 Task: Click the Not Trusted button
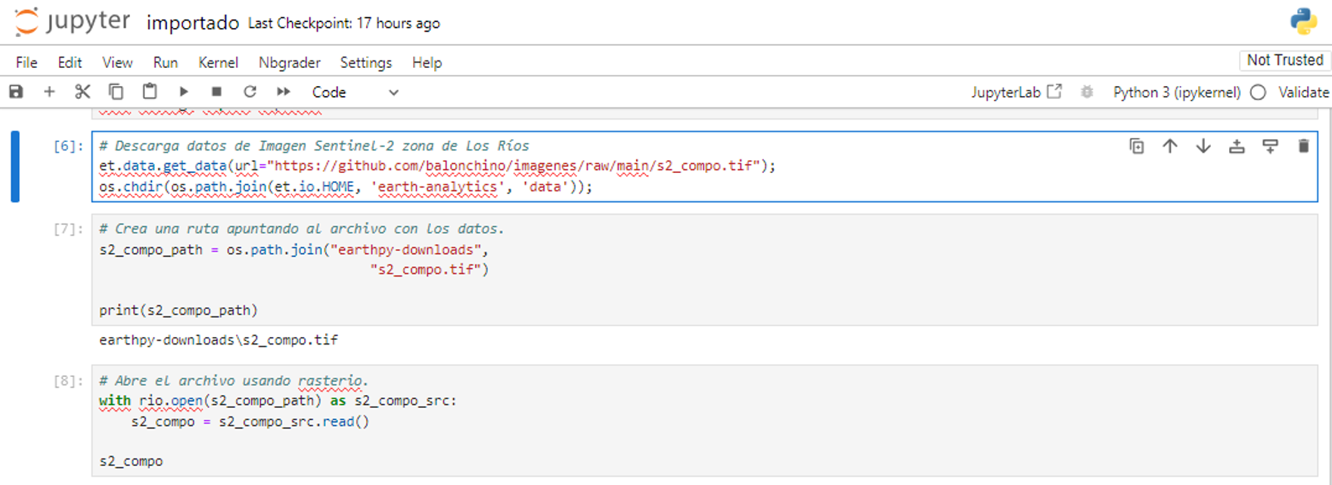tap(1284, 60)
